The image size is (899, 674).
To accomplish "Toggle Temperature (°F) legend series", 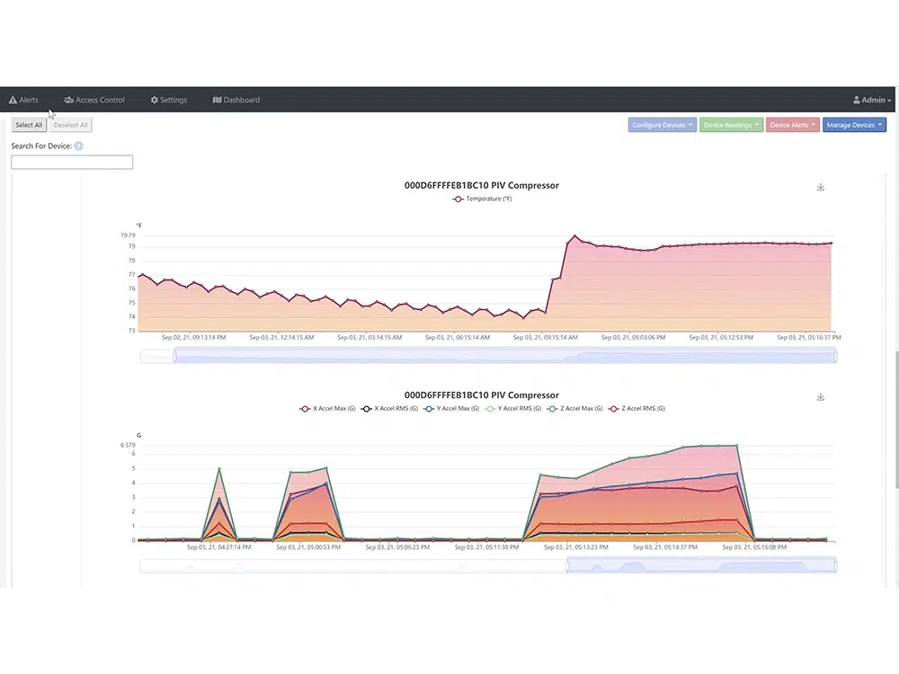I will click(x=482, y=199).
